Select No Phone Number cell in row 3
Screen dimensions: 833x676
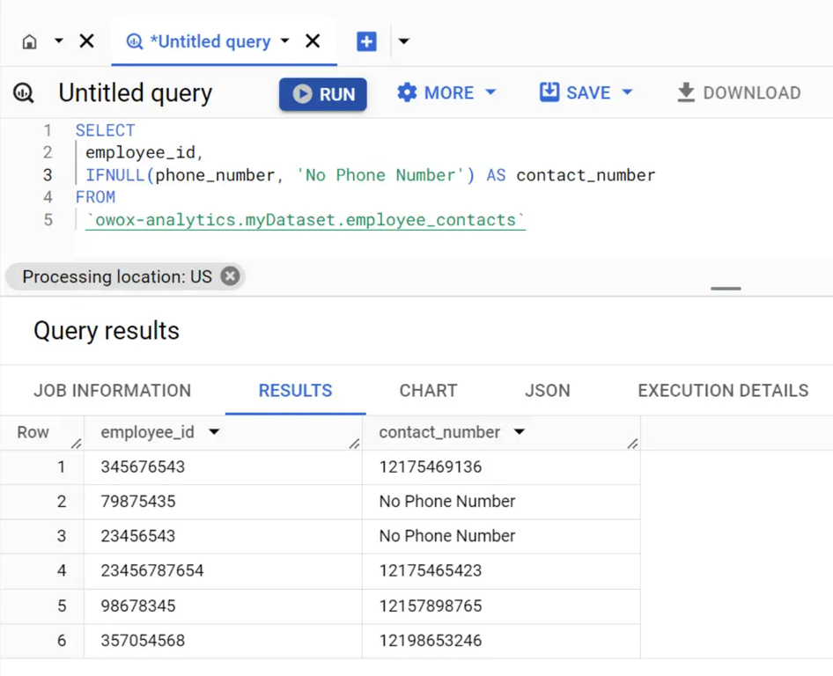[x=501, y=536]
